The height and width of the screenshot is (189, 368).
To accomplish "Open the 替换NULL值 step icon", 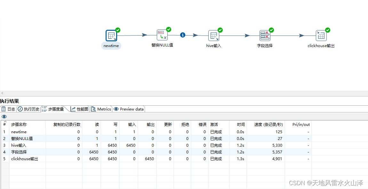I will click(x=162, y=35).
